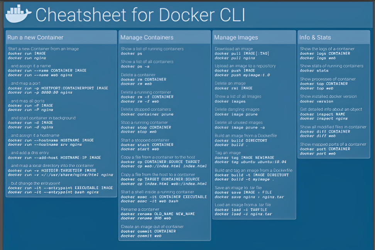Click 'Show the logs of a container' text
The width and height of the screenshot is (375, 250).
coord(327,49)
